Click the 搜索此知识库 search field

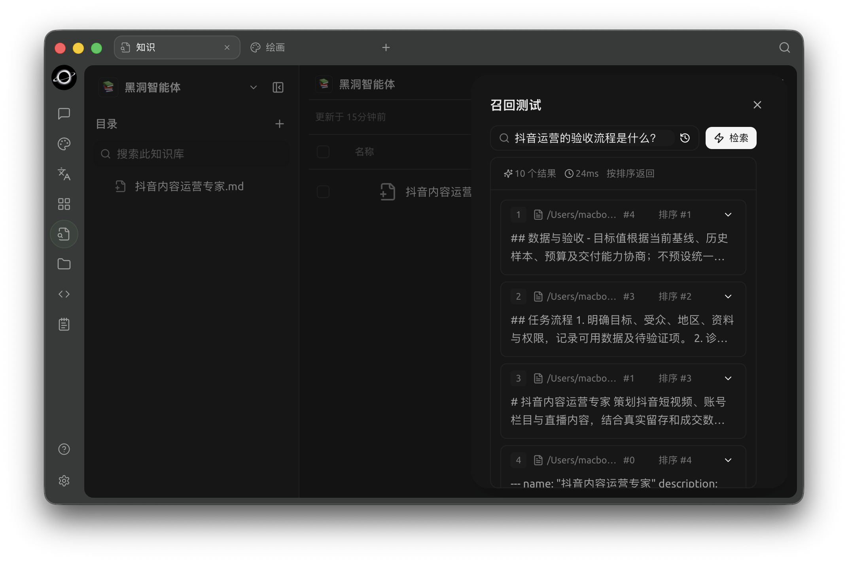[x=192, y=154]
